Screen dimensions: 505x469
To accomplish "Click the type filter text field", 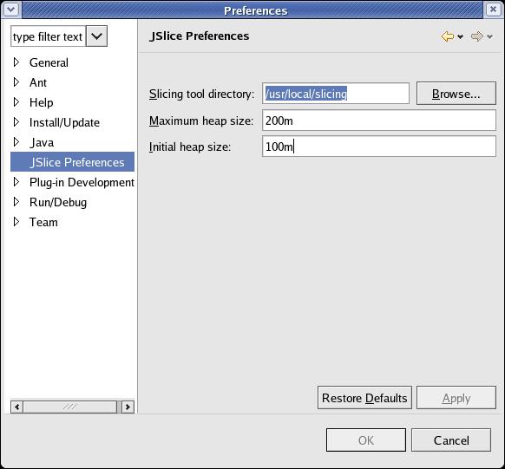I will pos(49,36).
